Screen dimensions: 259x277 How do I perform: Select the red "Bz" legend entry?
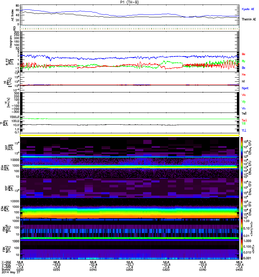(x=243, y=54)
